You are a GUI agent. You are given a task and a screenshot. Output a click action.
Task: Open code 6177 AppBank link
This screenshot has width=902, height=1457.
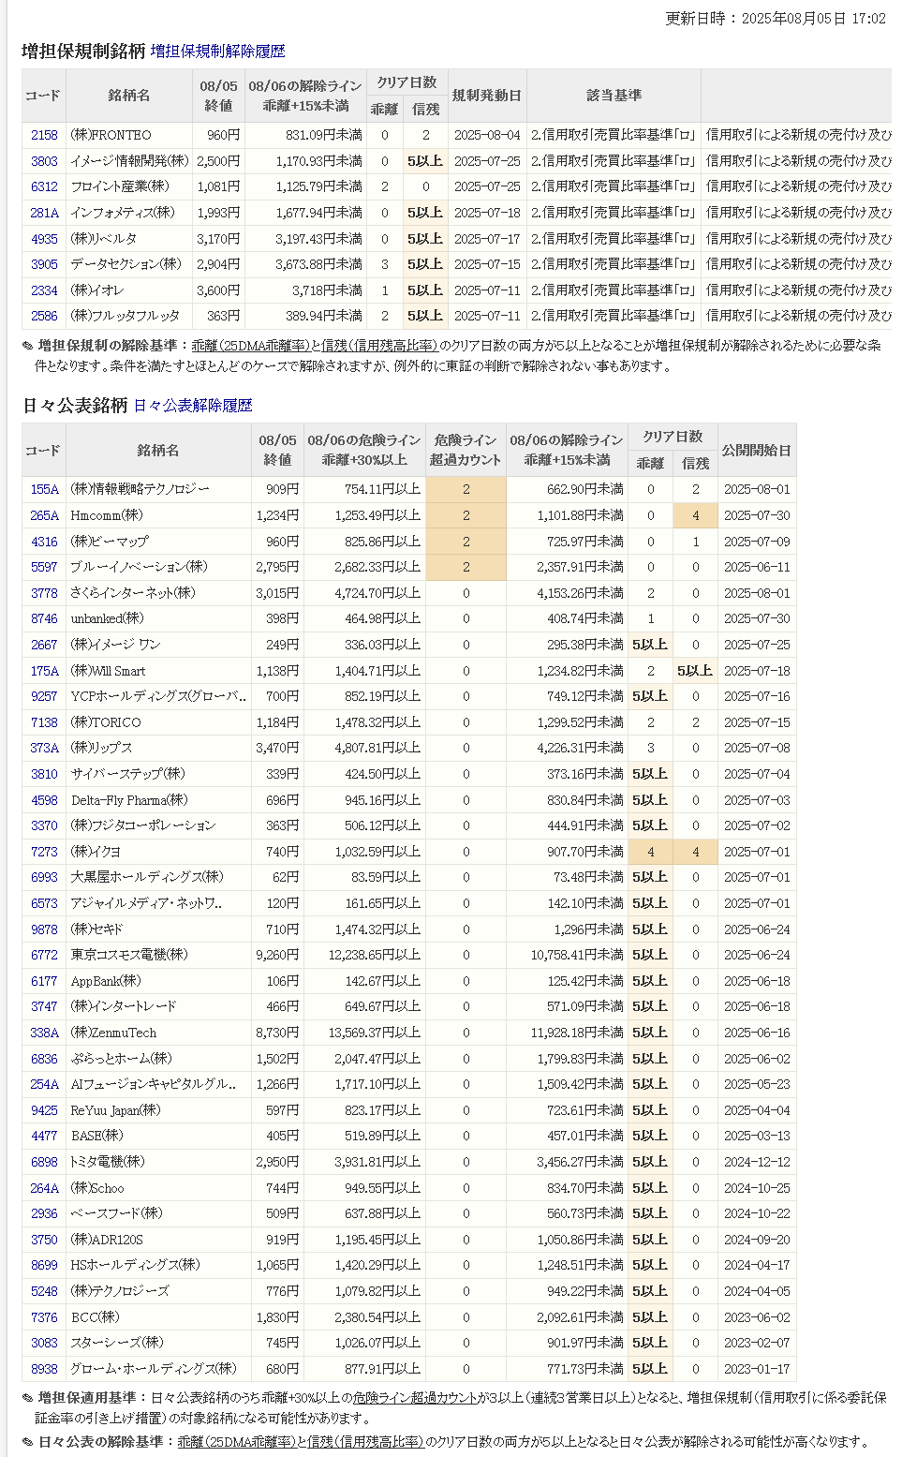pos(44,981)
